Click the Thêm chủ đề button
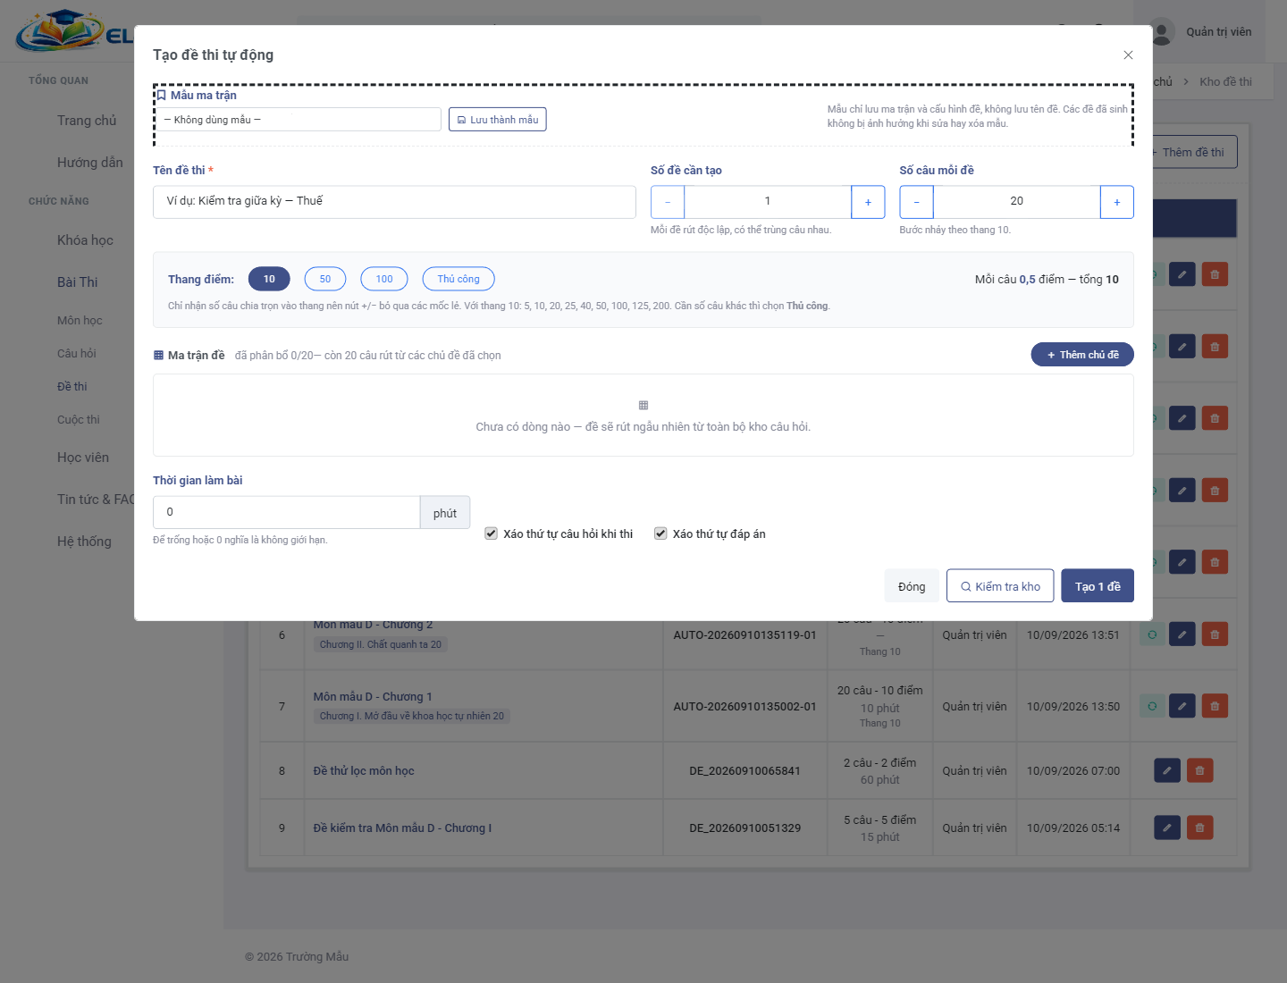This screenshot has width=1287, height=983. [x=1082, y=355]
